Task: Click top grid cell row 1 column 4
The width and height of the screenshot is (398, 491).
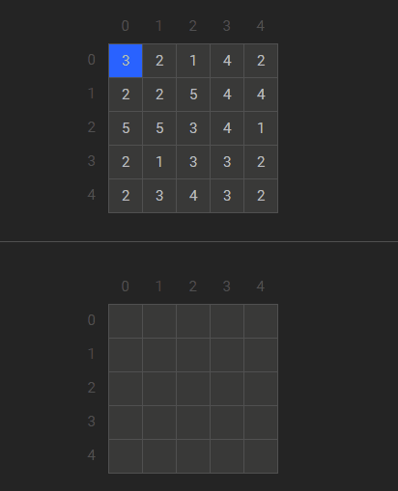Action: pyautogui.click(x=261, y=95)
